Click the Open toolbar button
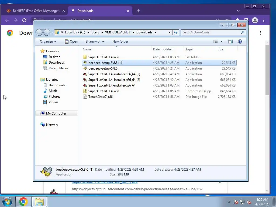 pos(71,42)
